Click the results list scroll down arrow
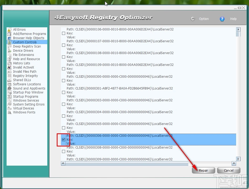Image resolution: width=249 pixels, height=189 pixels. tap(238, 159)
